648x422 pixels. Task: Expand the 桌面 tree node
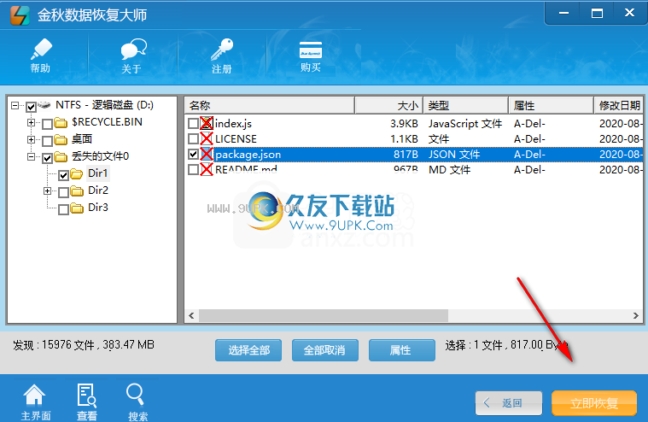point(31,139)
